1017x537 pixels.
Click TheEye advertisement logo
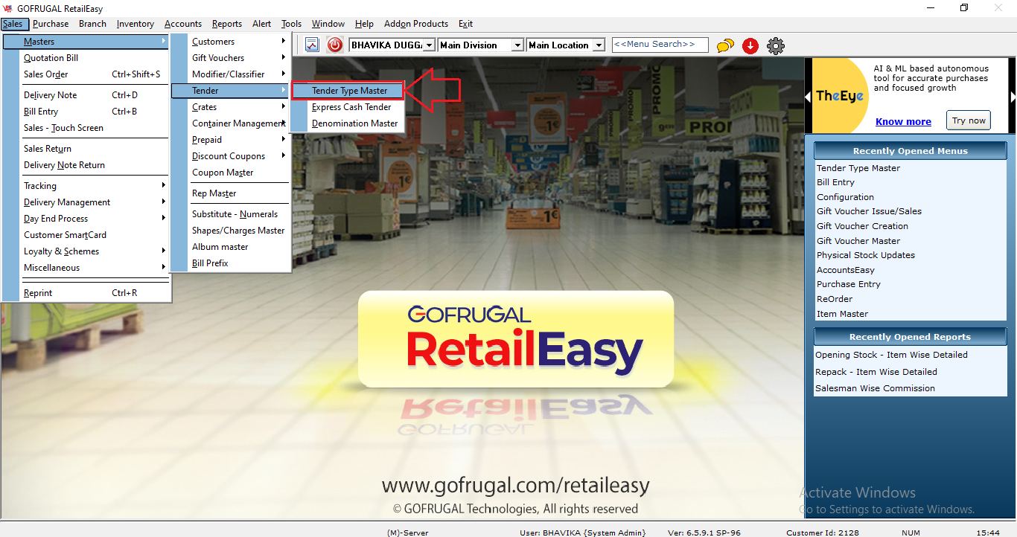click(x=840, y=97)
